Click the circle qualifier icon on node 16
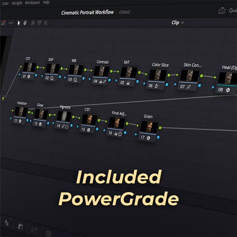Image resolution: width=237 pixels, height=237 pixels. (x=120, y=134)
